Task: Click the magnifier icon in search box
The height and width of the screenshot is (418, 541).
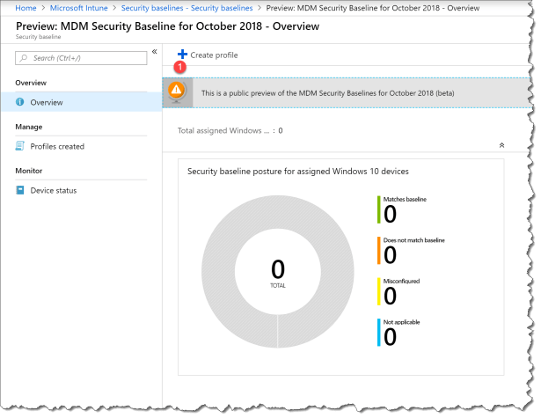Action: [24, 58]
